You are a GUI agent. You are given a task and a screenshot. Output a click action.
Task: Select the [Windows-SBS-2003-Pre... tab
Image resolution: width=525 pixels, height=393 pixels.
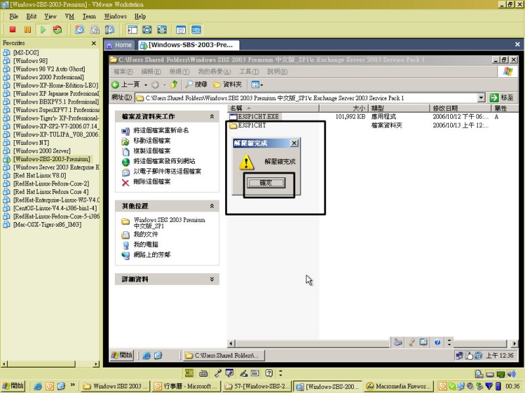point(188,45)
